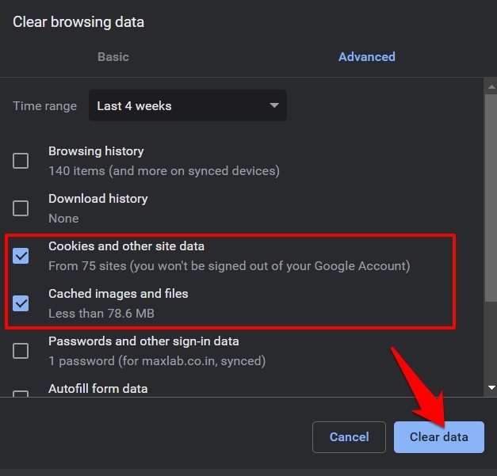Uncheck Cookies and other site data

[21, 256]
